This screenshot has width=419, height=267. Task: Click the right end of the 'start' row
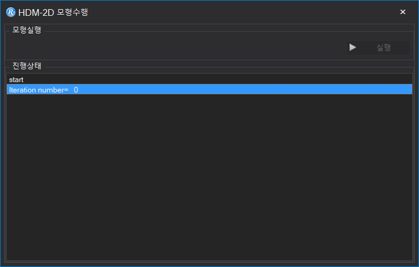pyautogui.click(x=401, y=80)
